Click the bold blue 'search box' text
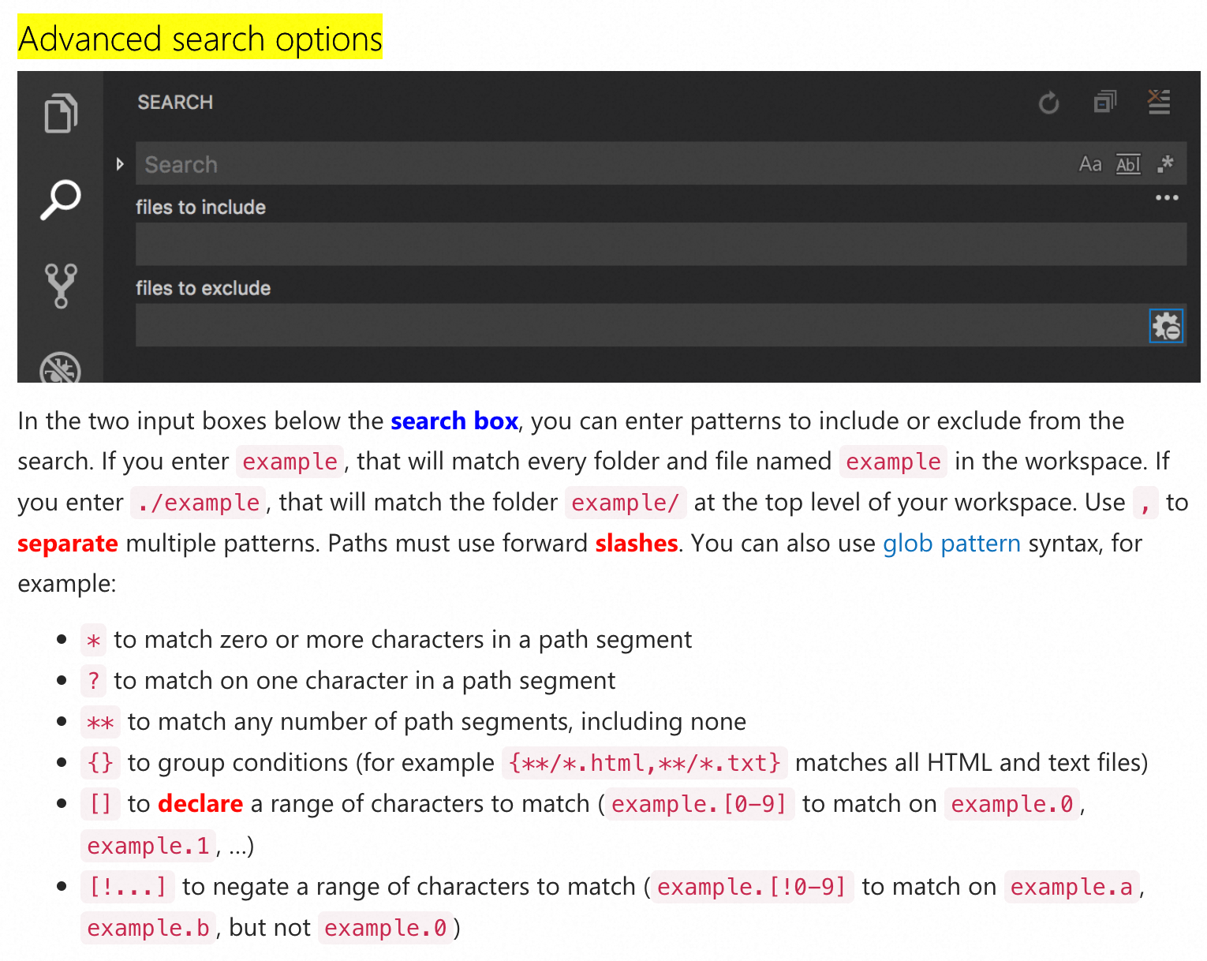 tap(454, 421)
